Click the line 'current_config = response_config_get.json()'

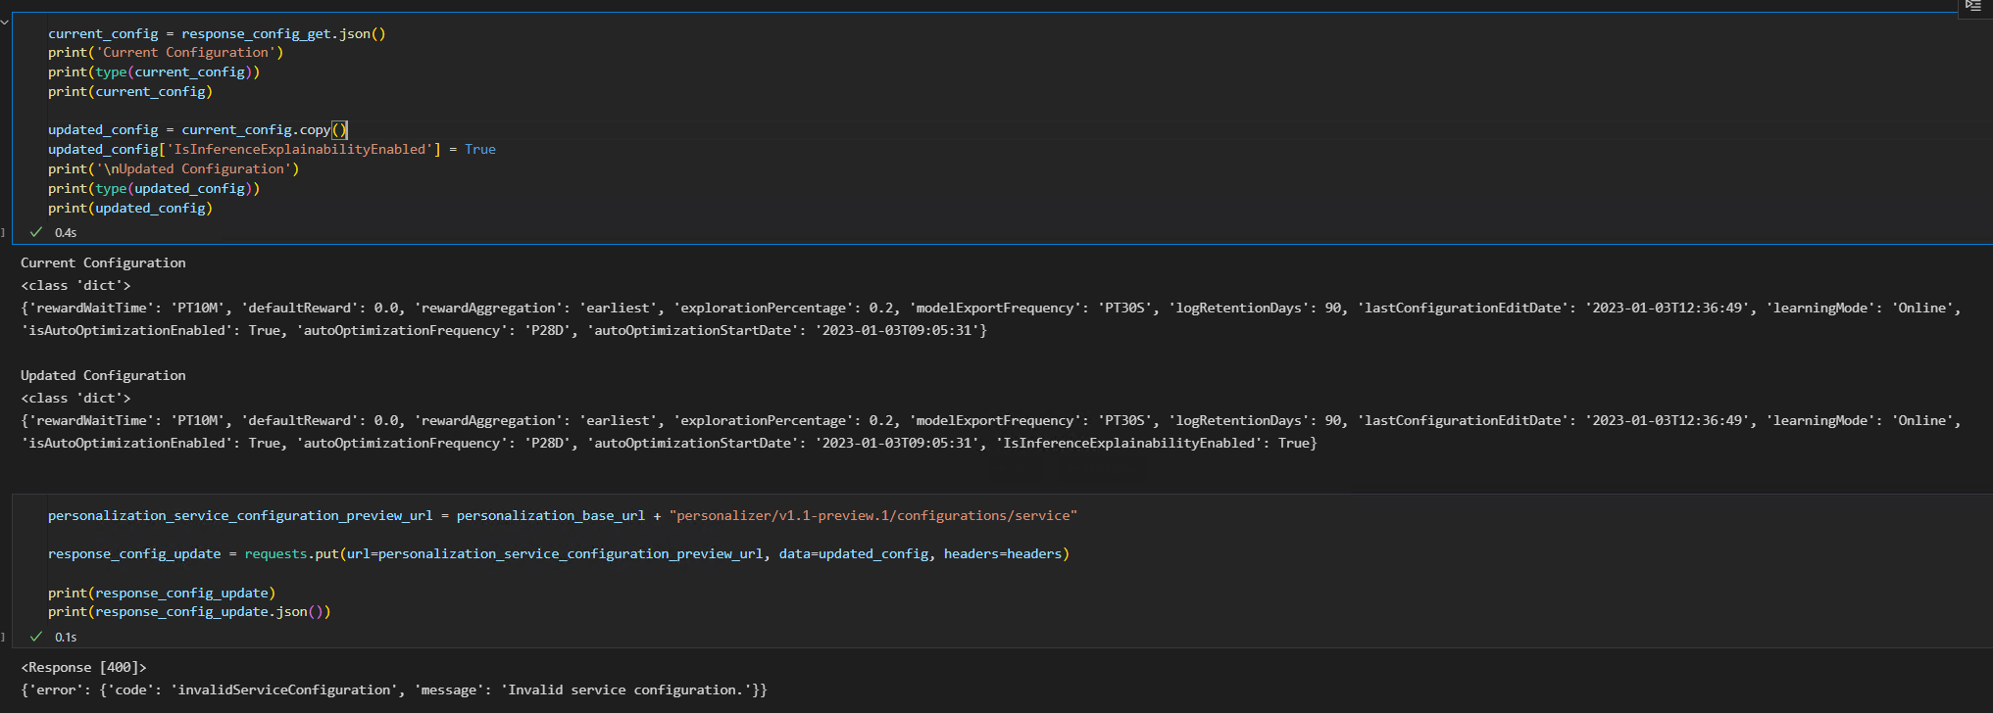click(217, 33)
